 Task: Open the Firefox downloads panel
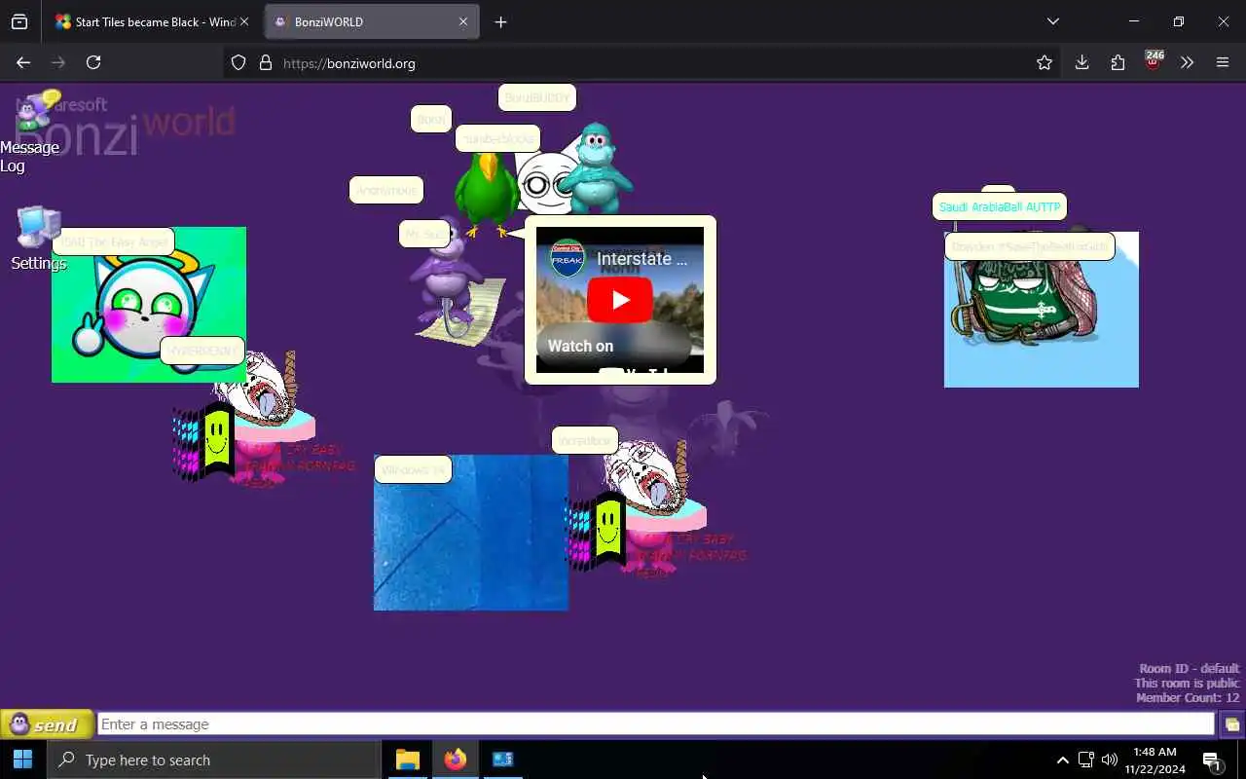(x=1081, y=62)
